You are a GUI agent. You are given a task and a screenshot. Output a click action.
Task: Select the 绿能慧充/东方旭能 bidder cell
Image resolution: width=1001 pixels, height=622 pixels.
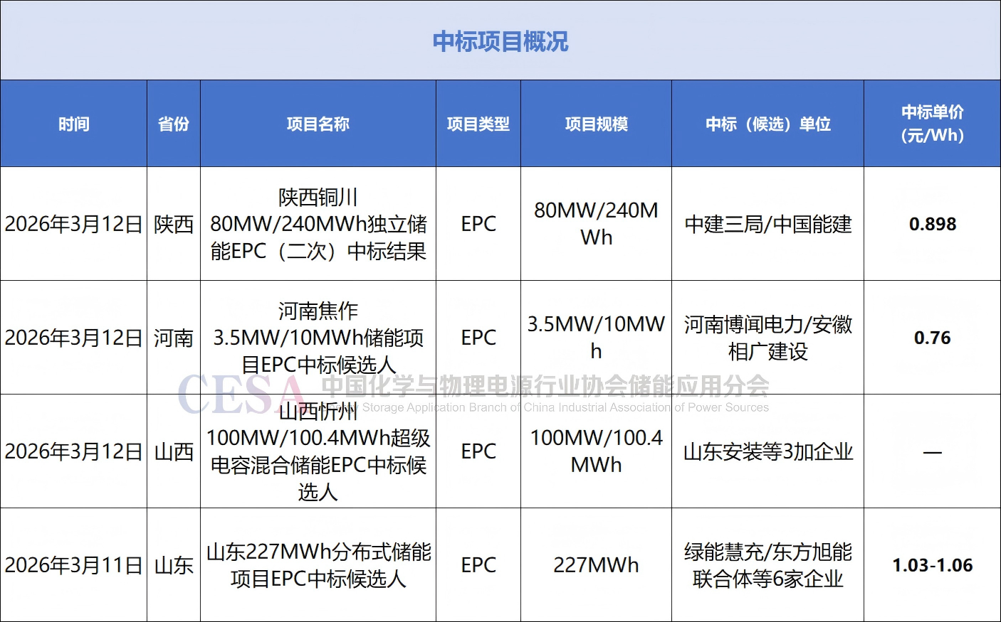(x=767, y=565)
